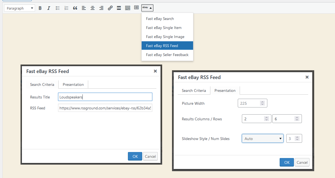Switch to Search Criteria tab in right dialog

[x=194, y=91]
